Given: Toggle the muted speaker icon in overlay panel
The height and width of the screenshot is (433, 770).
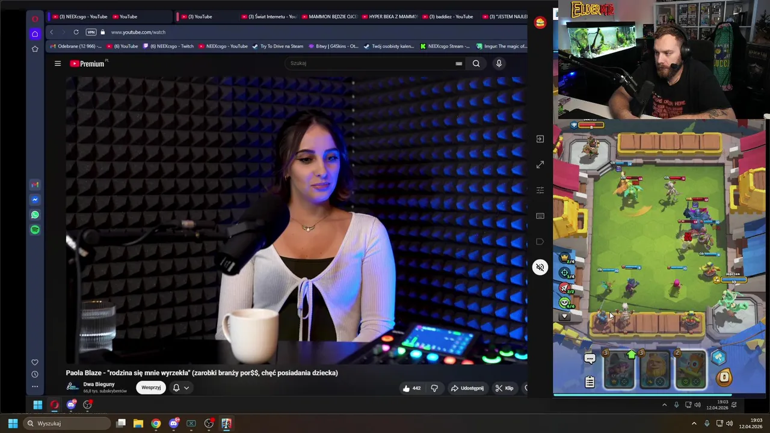Looking at the screenshot, I should (540, 267).
